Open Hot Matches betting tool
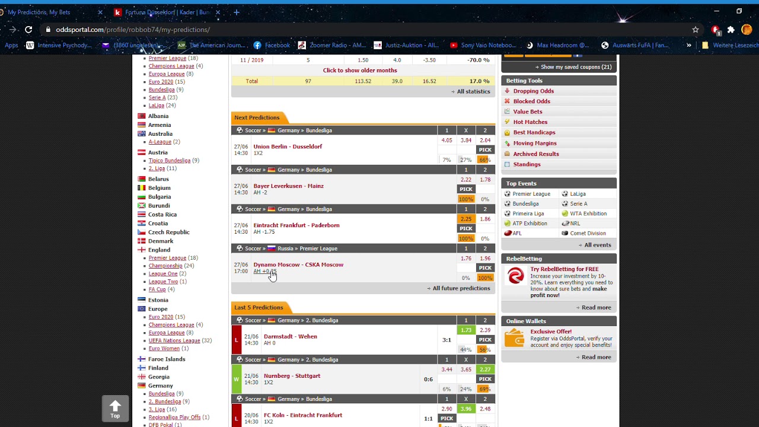 (x=530, y=122)
